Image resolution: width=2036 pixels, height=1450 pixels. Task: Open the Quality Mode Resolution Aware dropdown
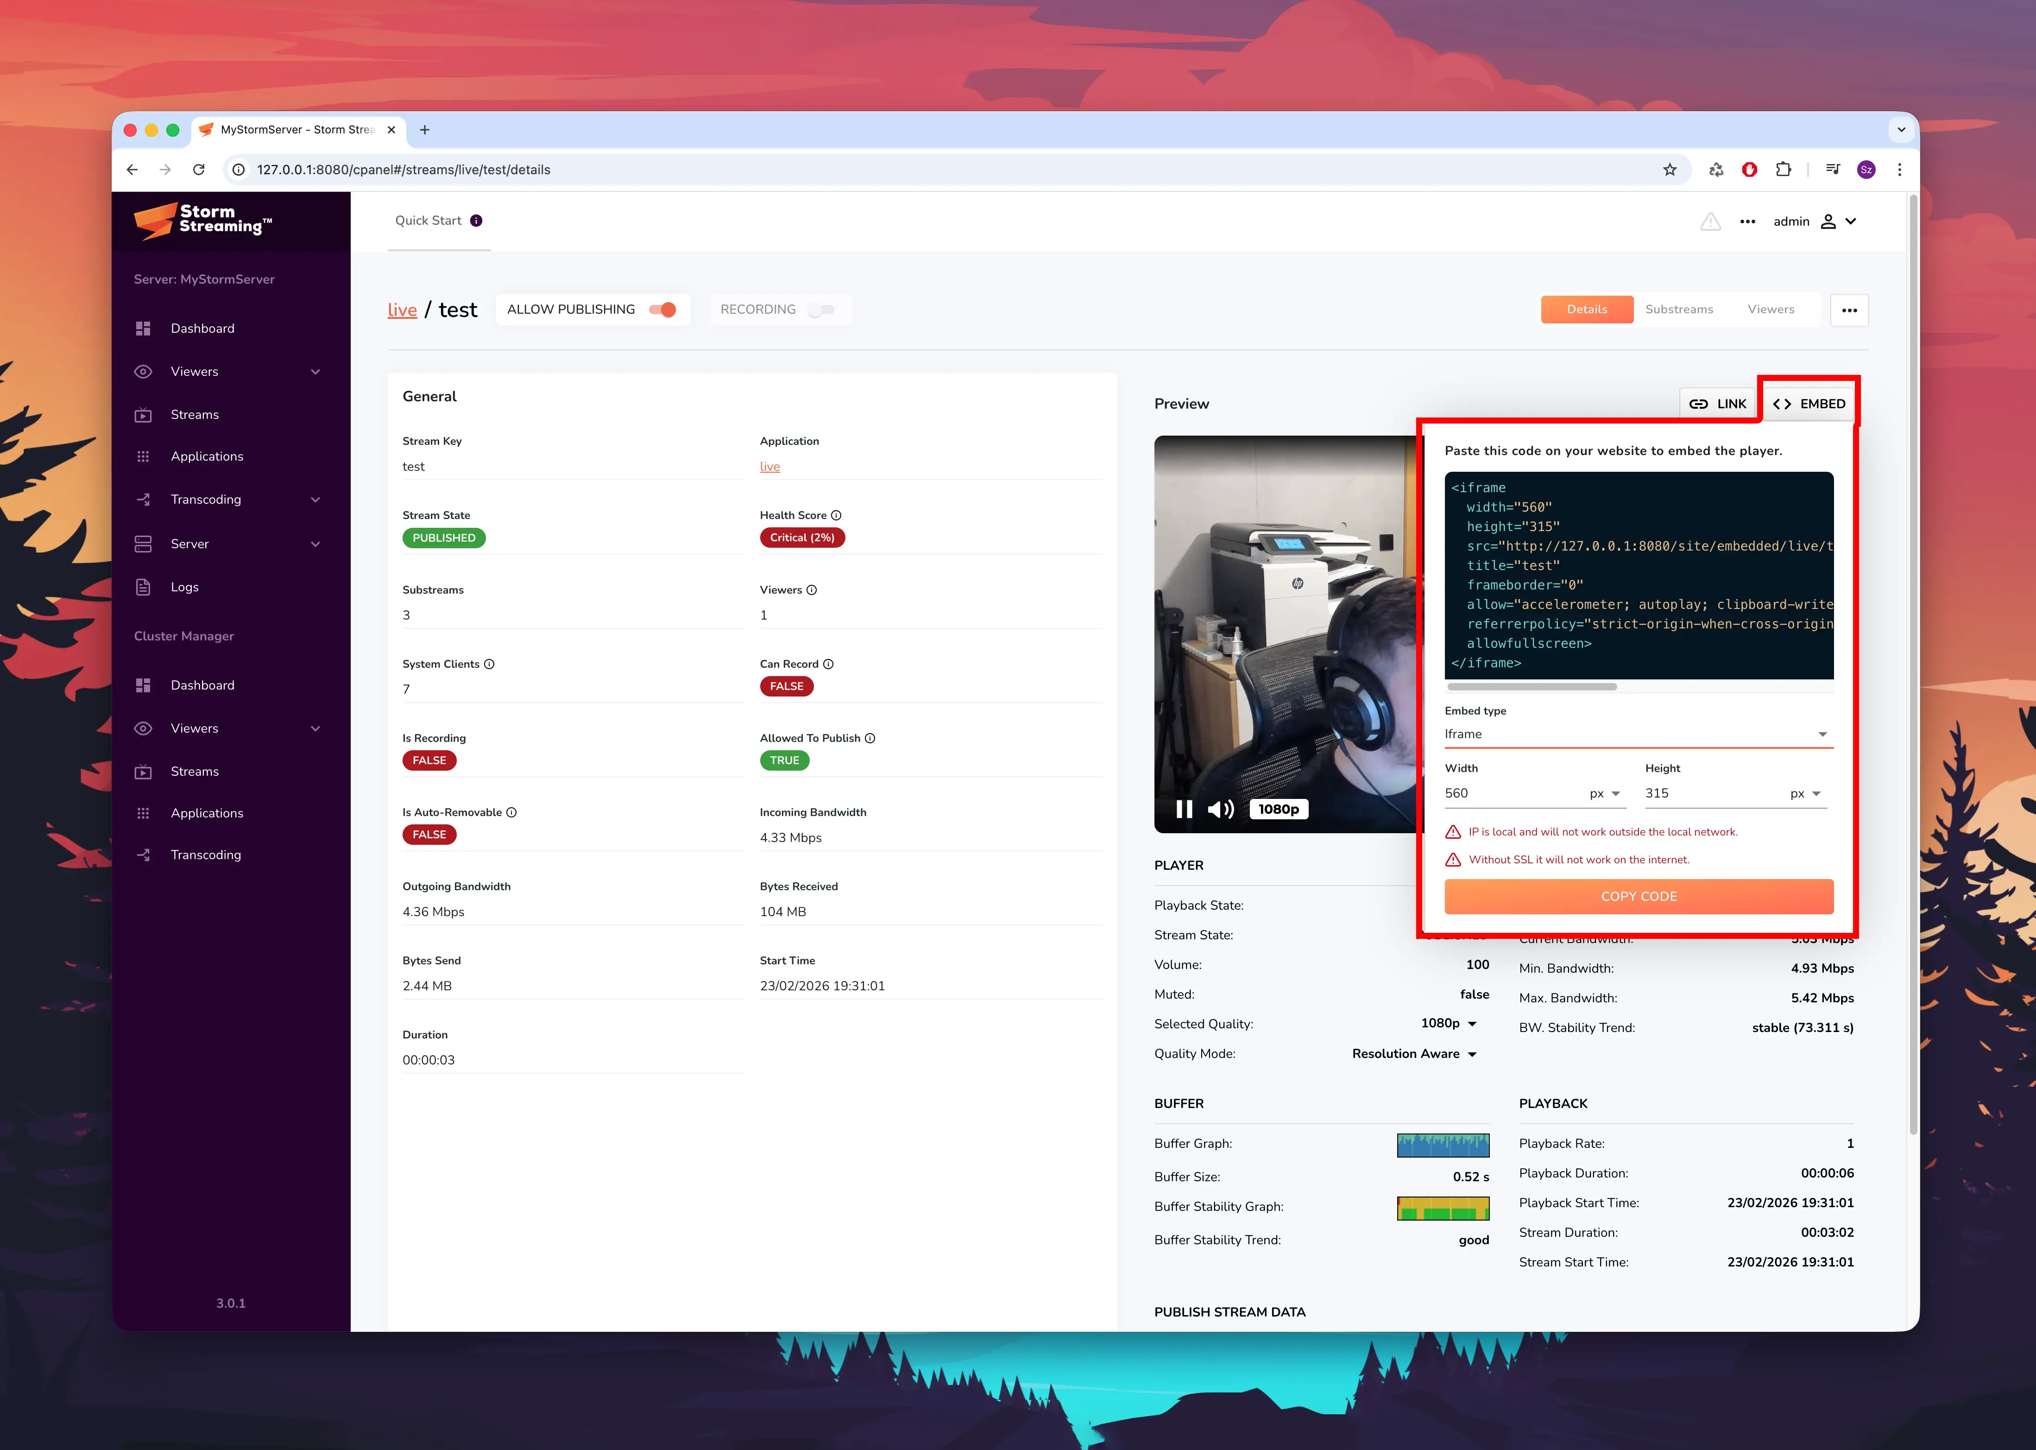[x=1414, y=1054]
